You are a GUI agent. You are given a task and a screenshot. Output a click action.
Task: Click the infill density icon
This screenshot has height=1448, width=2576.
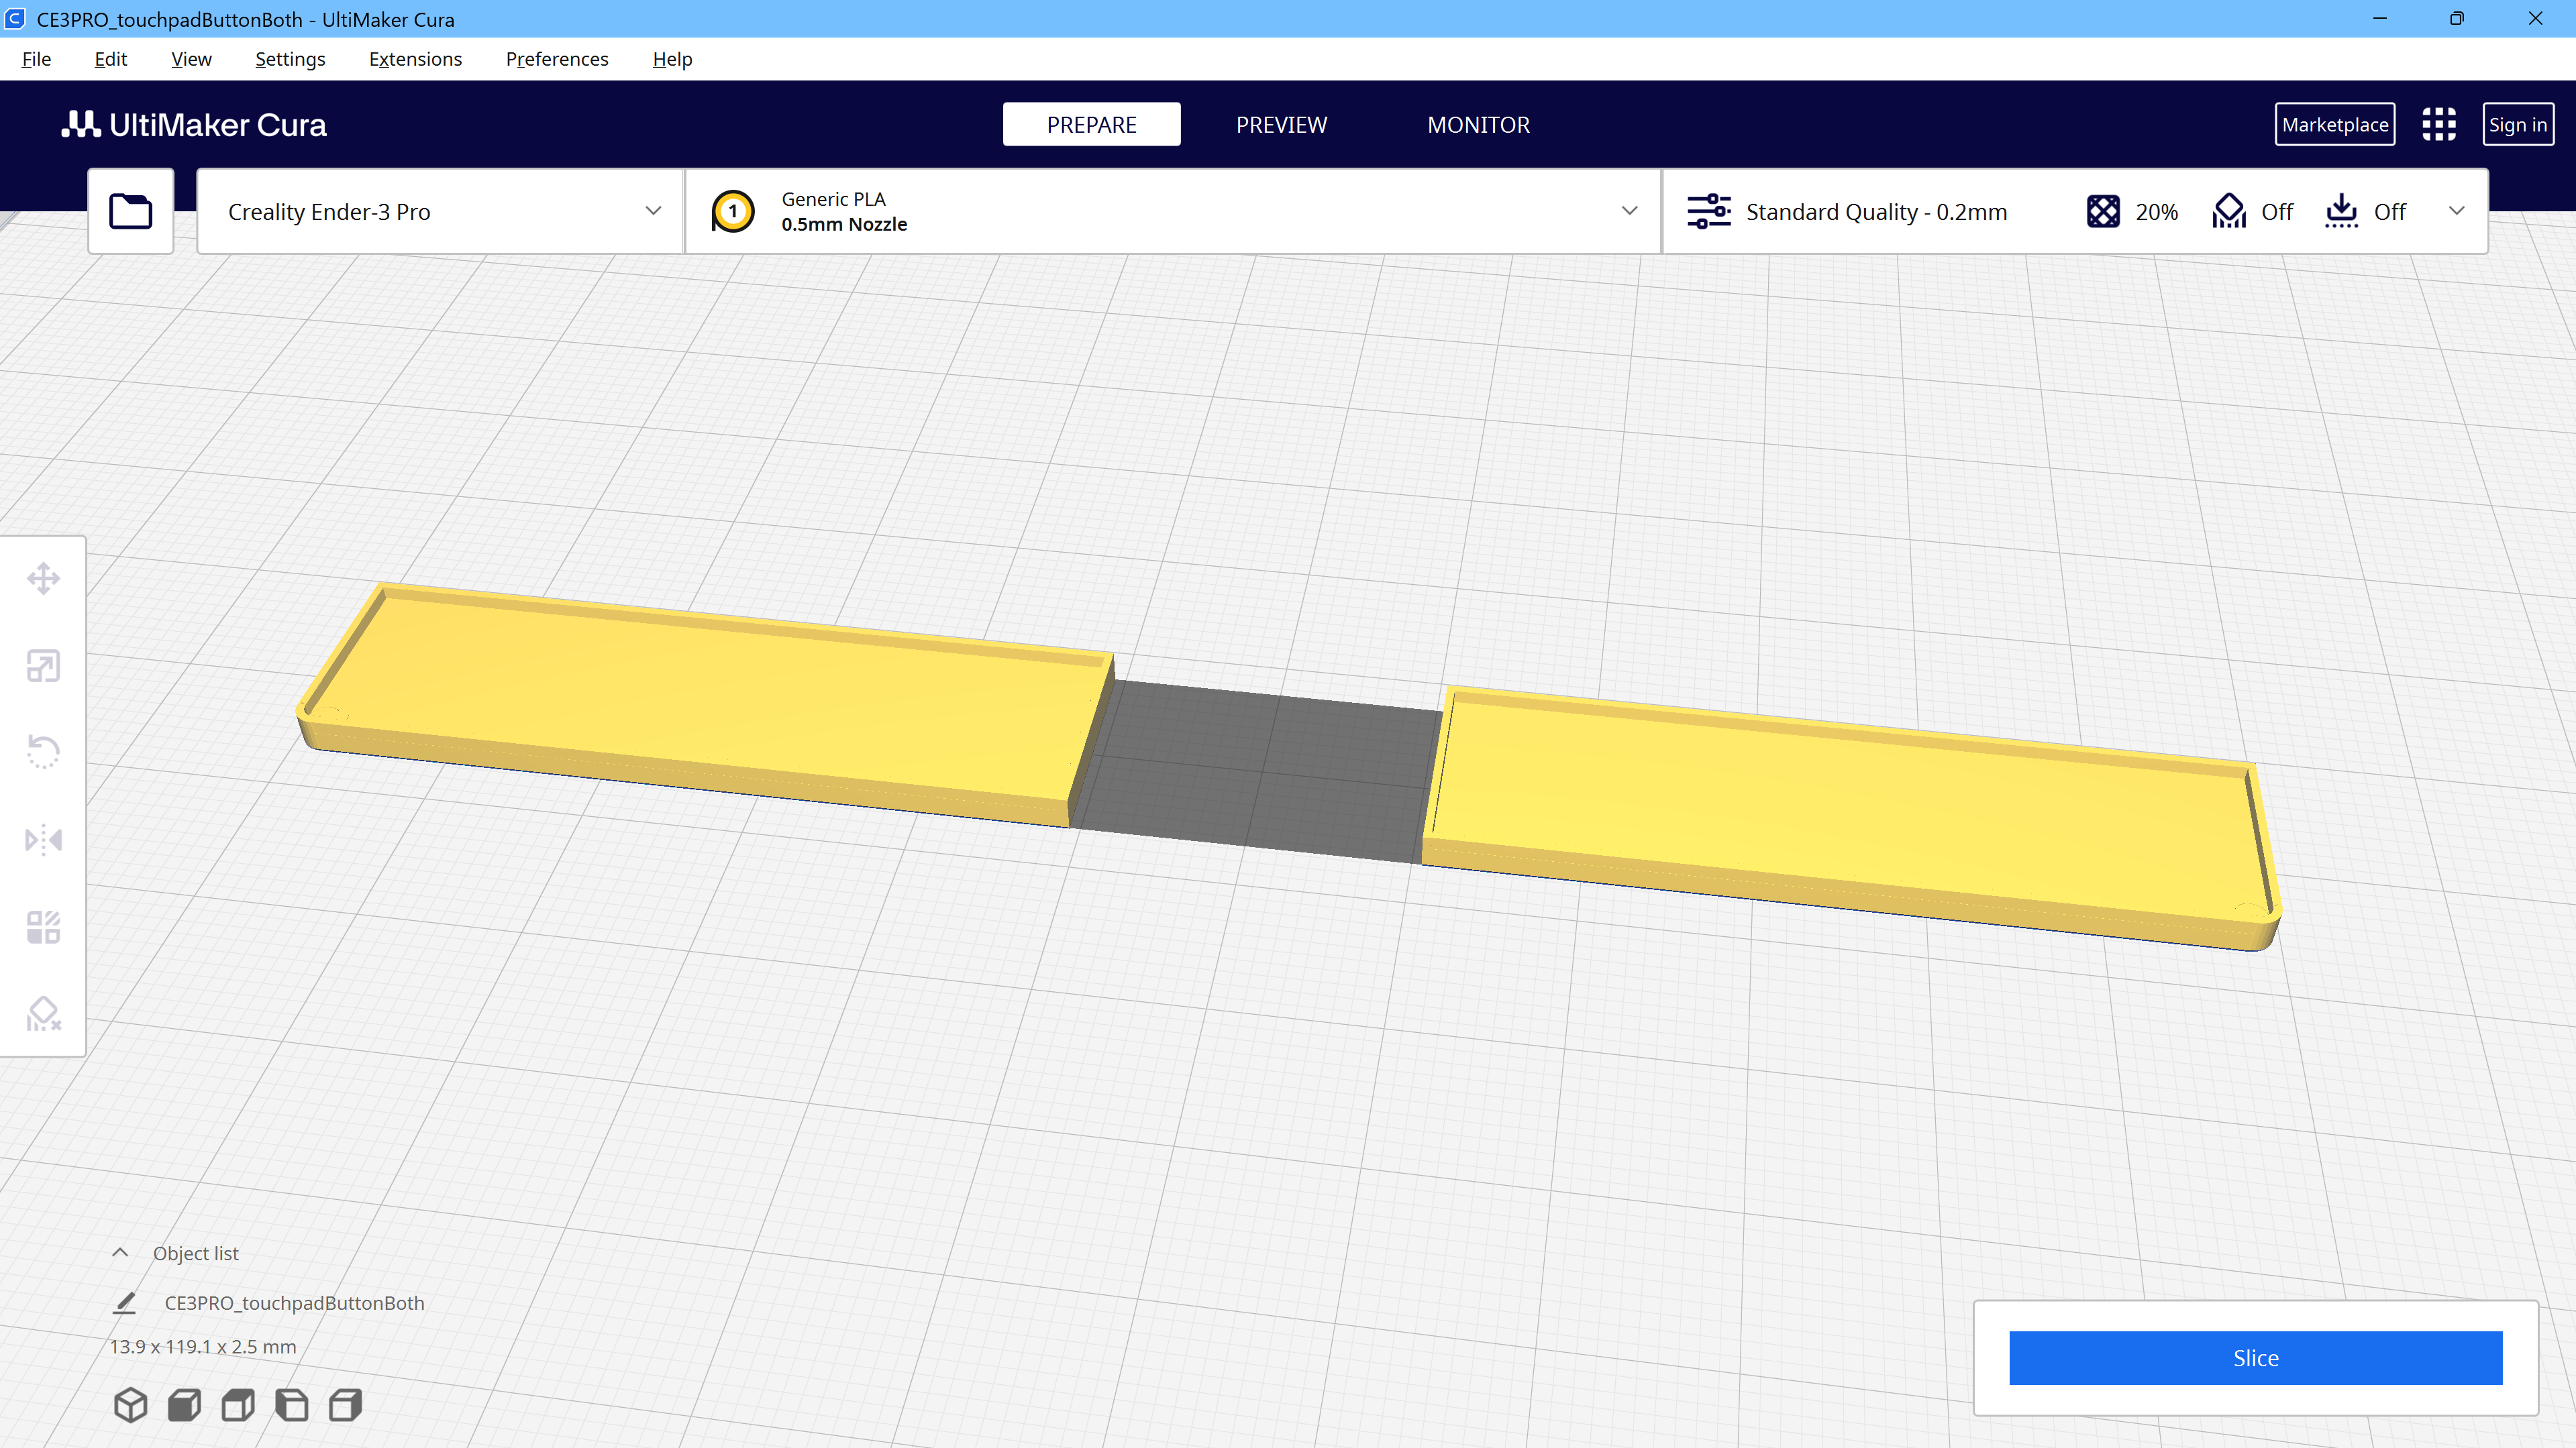click(x=2103, y=211)
